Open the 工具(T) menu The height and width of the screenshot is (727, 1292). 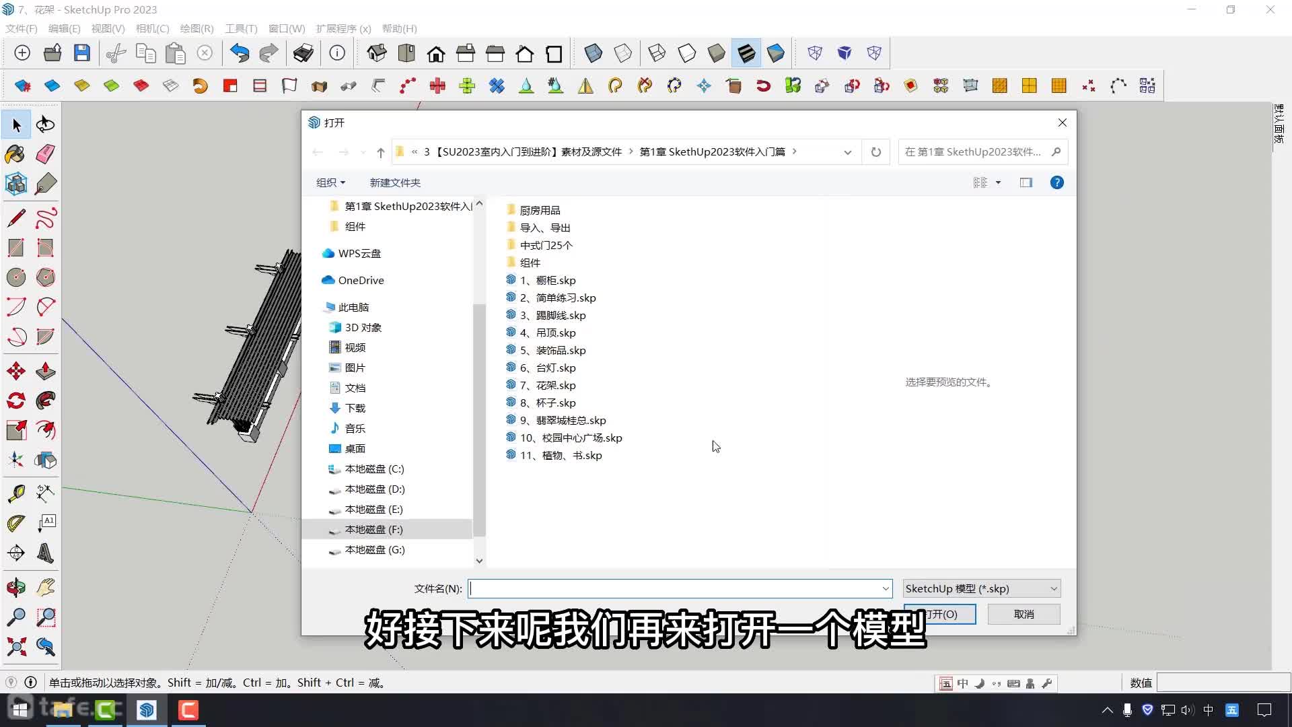(x=241, y=28)
